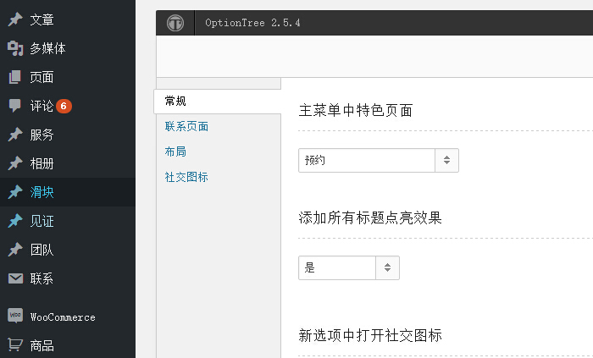Click the comments count badge 6
Image resolution: width=593 pixels, height=358 pixels.
64,106
